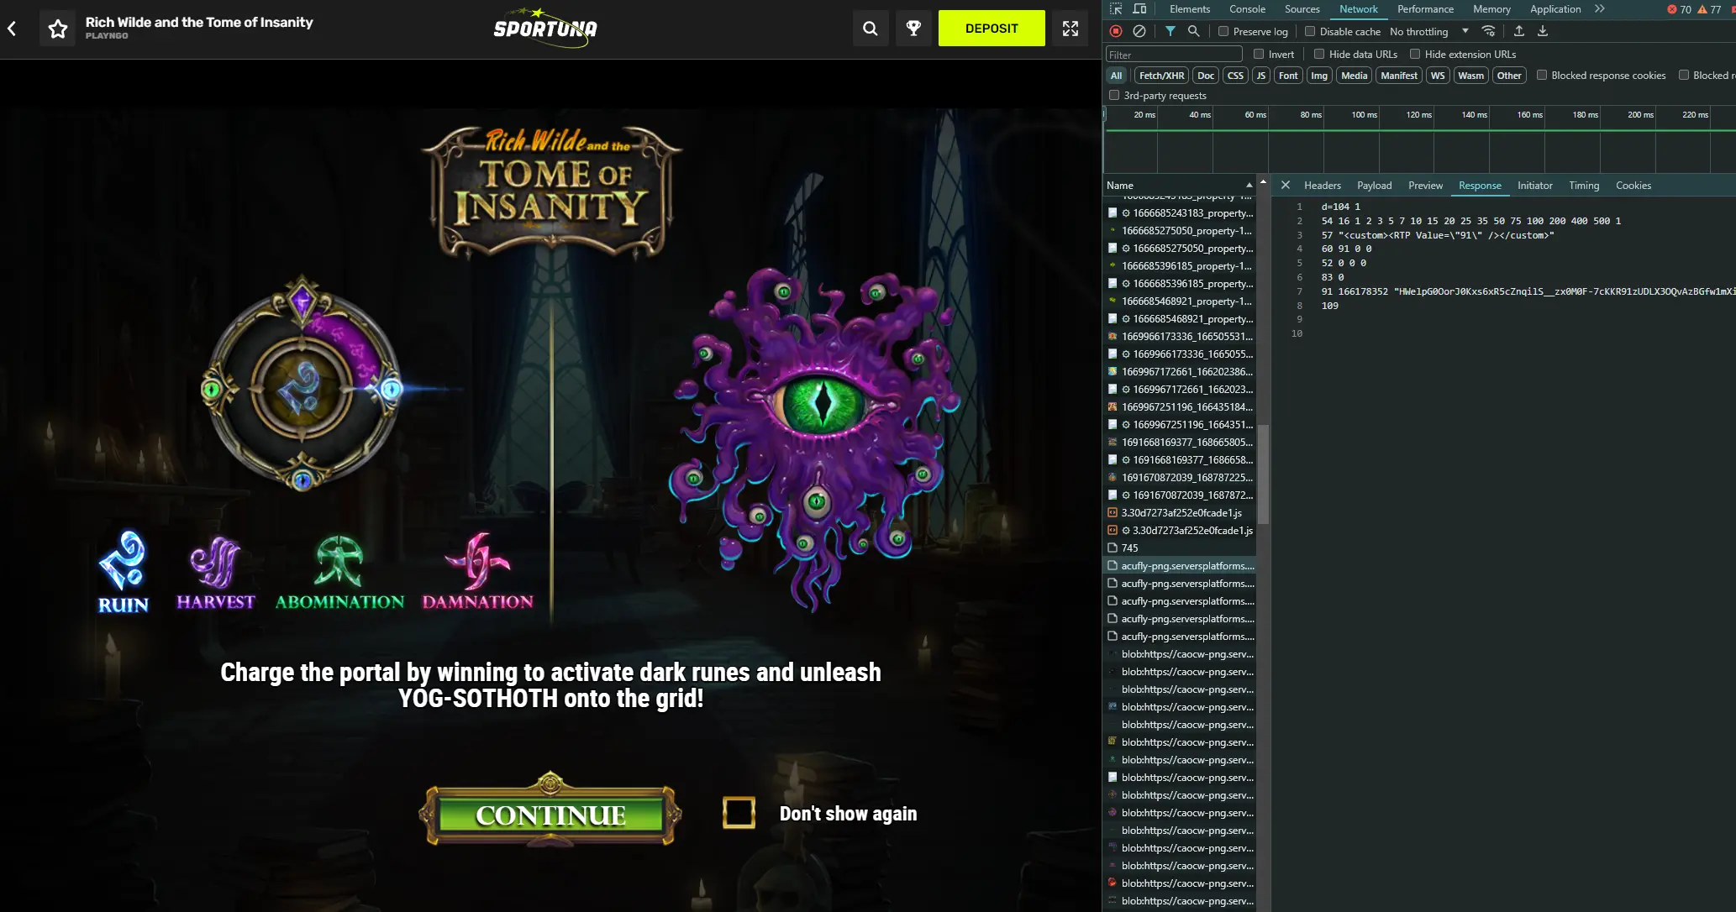Toggle Hide extension URLs checkbox

click(x=1415, y=54)
